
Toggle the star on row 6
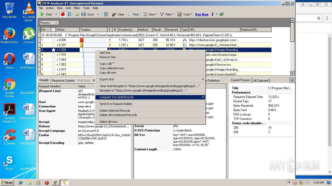click(x=53, y=65)
